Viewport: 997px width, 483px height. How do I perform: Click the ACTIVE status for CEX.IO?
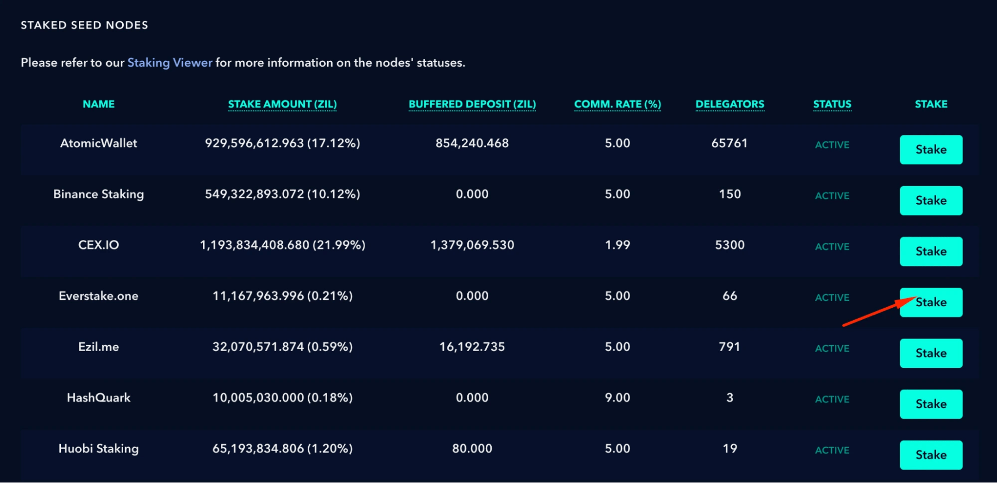click(832, 246)
